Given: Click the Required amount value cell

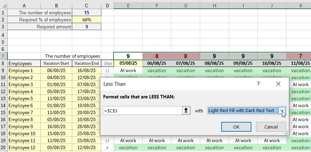Looking at the screenshot, I should click(87, 27).
